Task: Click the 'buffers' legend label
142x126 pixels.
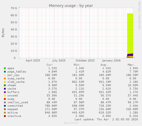Action: pos(13,92)
